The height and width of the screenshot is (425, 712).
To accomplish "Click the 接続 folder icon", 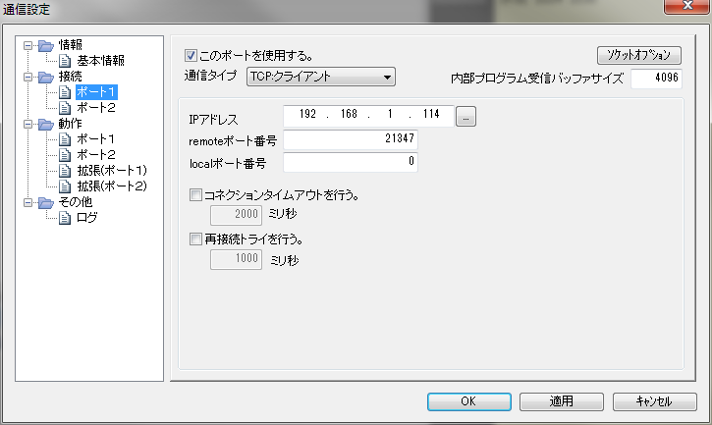I will point(46,77).
